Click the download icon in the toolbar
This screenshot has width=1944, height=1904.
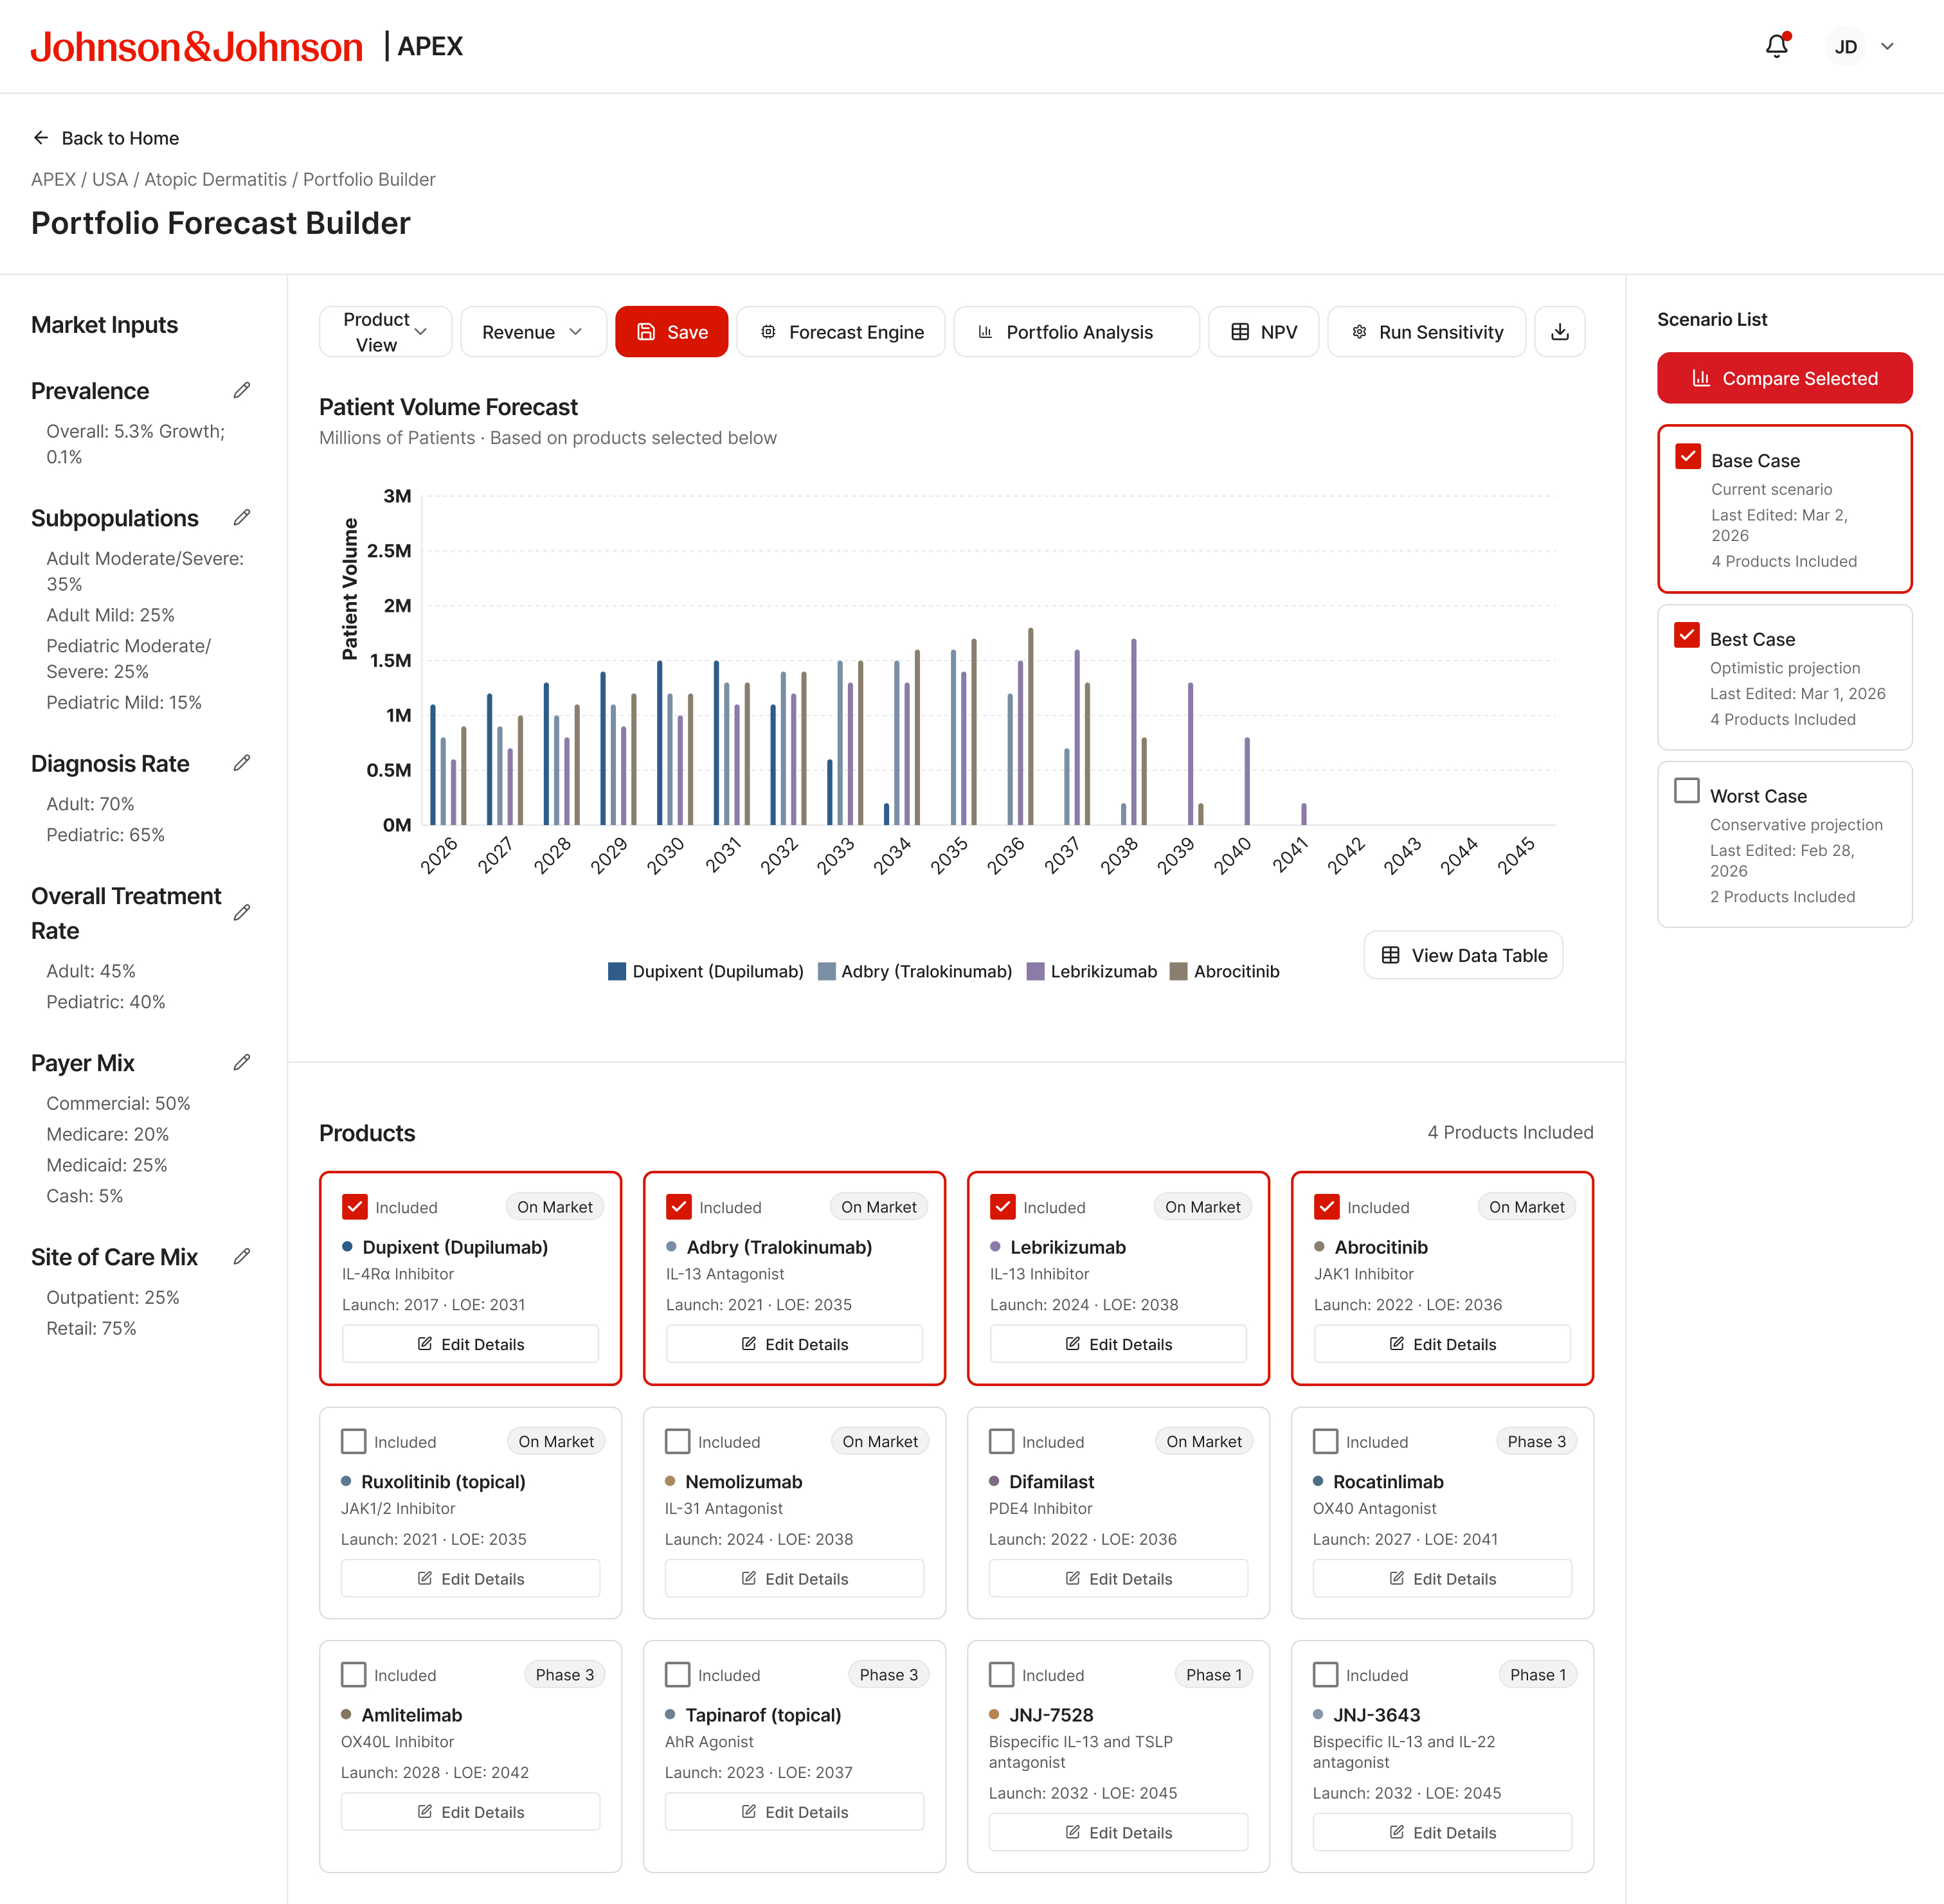click(1560, 332)
